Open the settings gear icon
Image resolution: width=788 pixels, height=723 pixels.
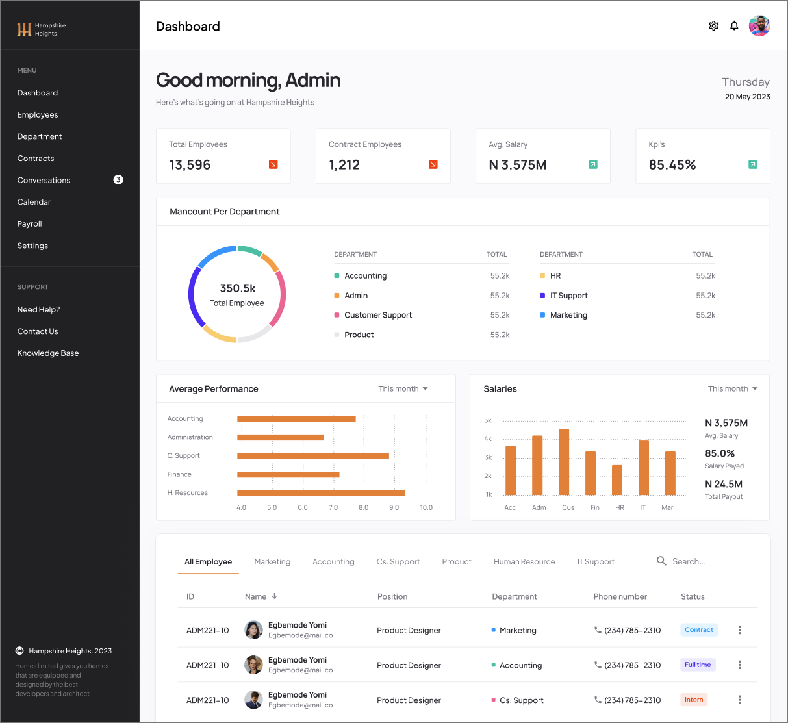pyautogui.click(x=713, y=25)
